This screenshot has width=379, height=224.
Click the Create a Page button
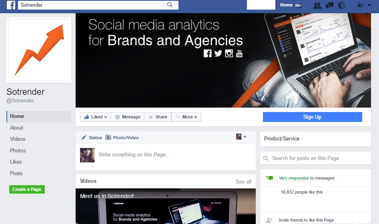click(x=27, y=189)
